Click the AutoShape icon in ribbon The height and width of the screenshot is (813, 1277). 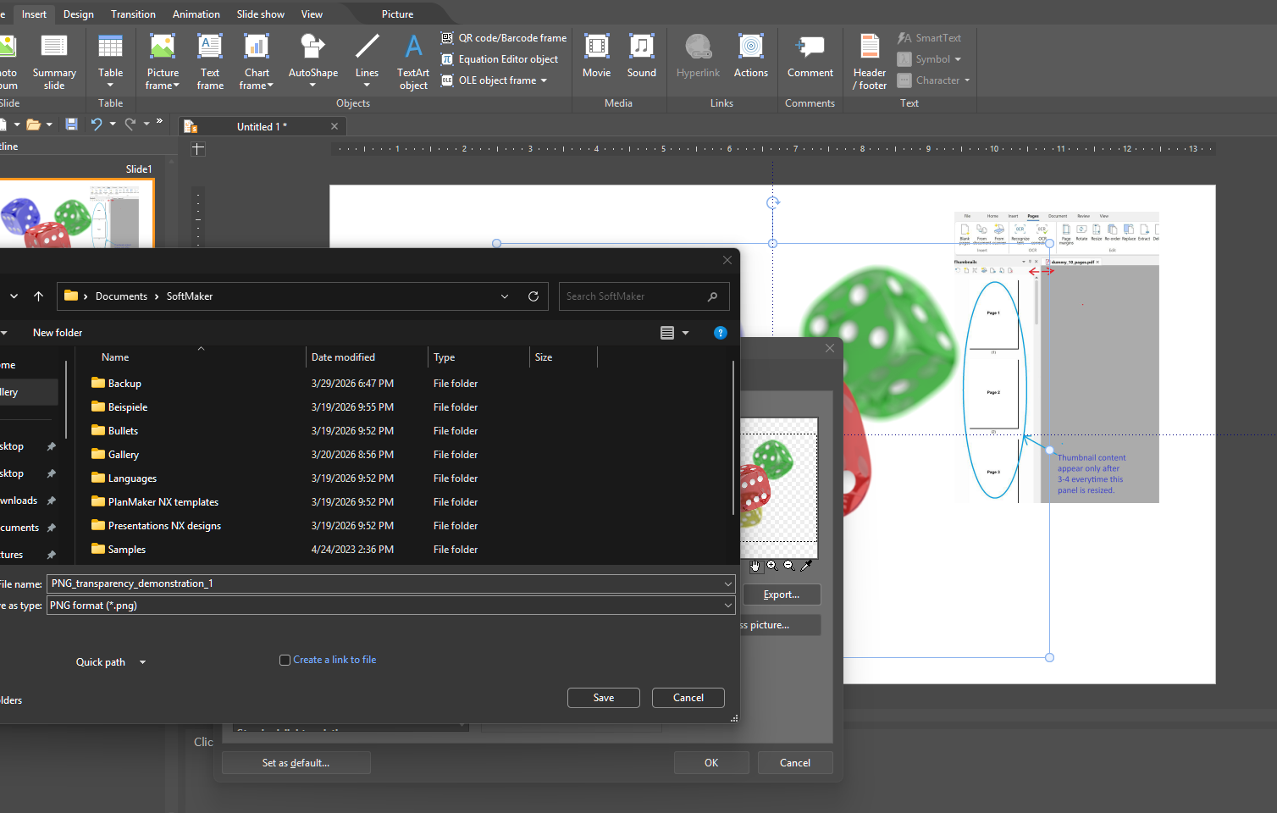point(312,48)
